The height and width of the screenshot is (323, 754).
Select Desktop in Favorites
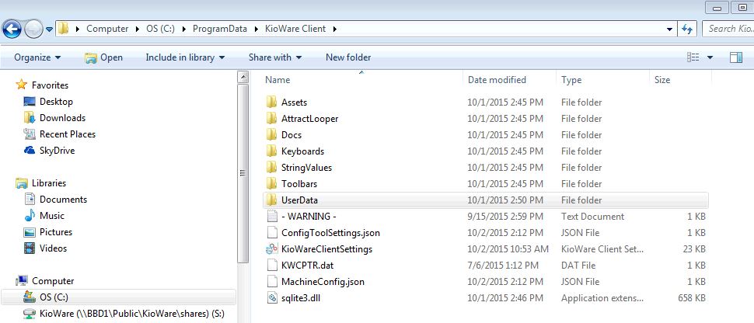56,102
